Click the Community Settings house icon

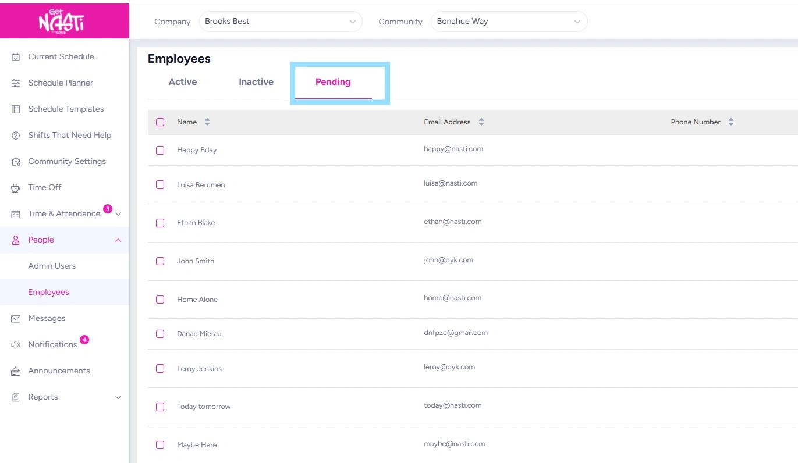16,162
